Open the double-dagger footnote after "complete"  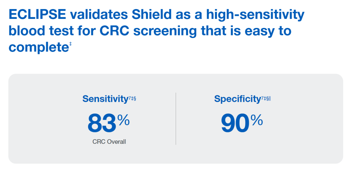(70, 44)
